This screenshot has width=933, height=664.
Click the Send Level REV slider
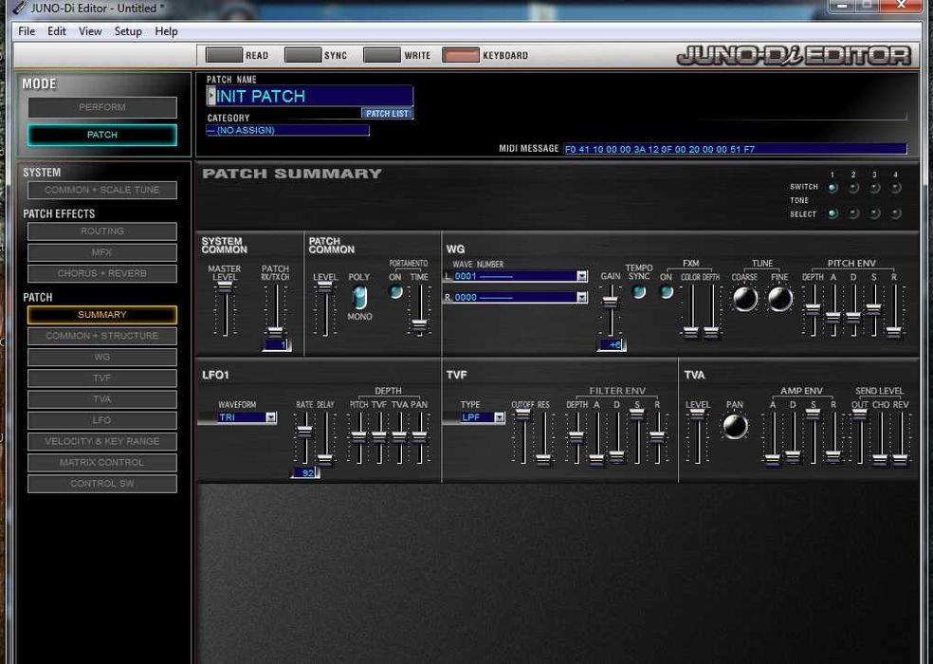point(900,459)
